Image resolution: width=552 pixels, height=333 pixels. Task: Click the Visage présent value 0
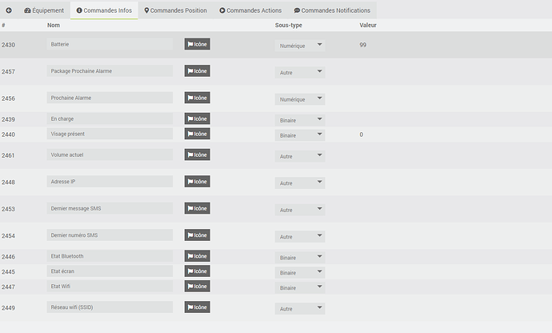point(361,134)
